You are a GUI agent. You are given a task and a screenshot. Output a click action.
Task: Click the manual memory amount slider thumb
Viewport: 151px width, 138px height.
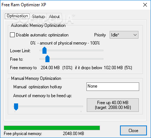(x=16, y=107)
